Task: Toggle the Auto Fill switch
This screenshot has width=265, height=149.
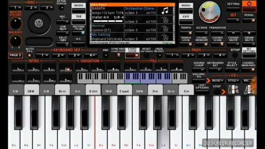Action: coord(30,55)
